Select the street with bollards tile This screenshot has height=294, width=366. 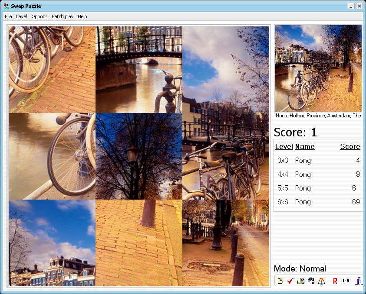226,243
